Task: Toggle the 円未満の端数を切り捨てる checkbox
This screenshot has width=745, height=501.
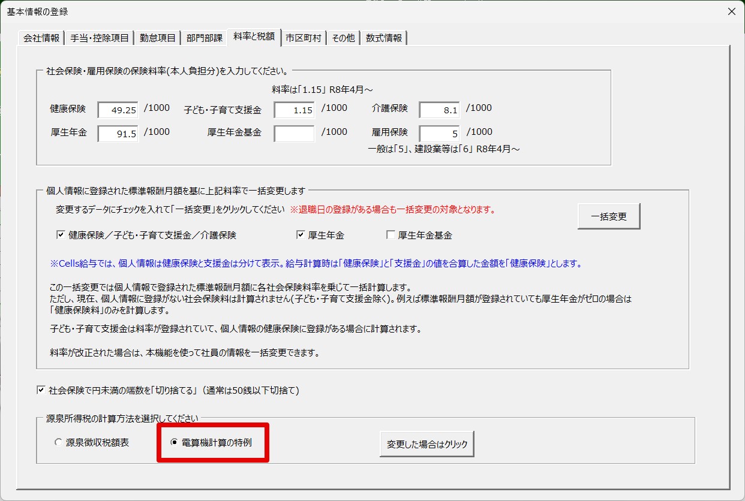Action: click(41, 391)
